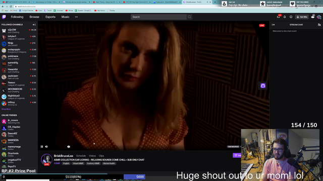This screenshot has height=181, width=323.
Task: Mute the player volume speaker
Action: click(46, 146)
